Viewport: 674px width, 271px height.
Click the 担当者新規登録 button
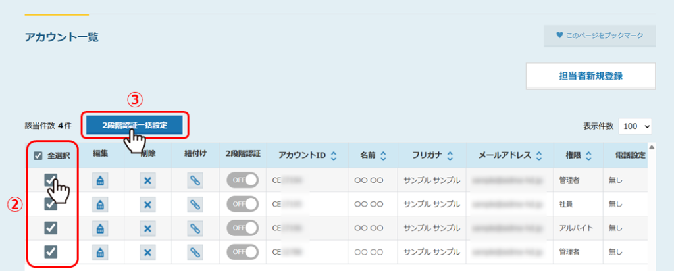pos(590,76)
